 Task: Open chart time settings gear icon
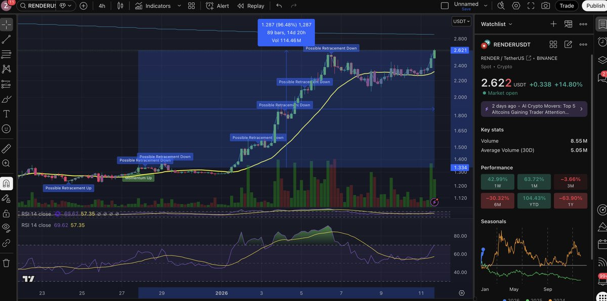click(x=461, y=293)
